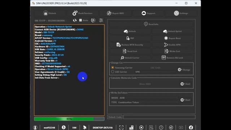The width and height of the screenshot is (231, 130).
Task: Switch to the Flash/Services tab
Action: [82, 13]
